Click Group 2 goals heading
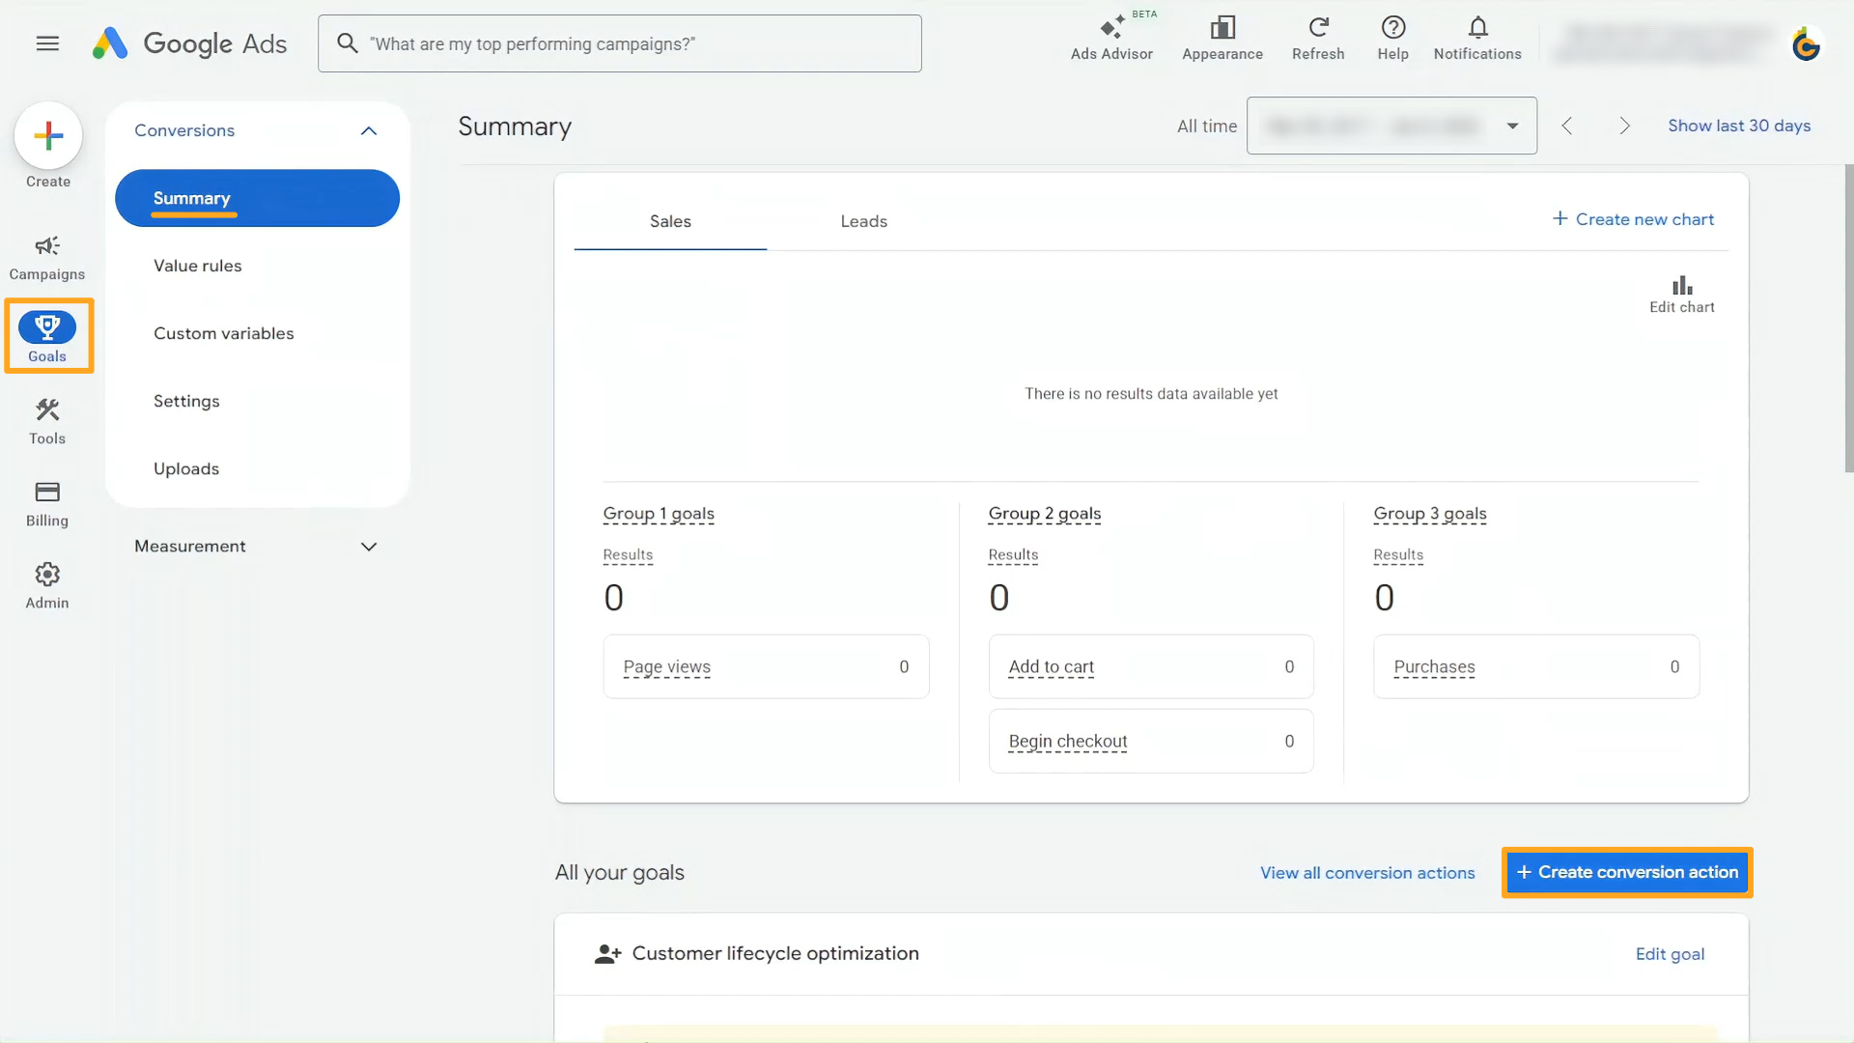The width and height of the screenshot is (1854, 1043). click(1045, 514)
